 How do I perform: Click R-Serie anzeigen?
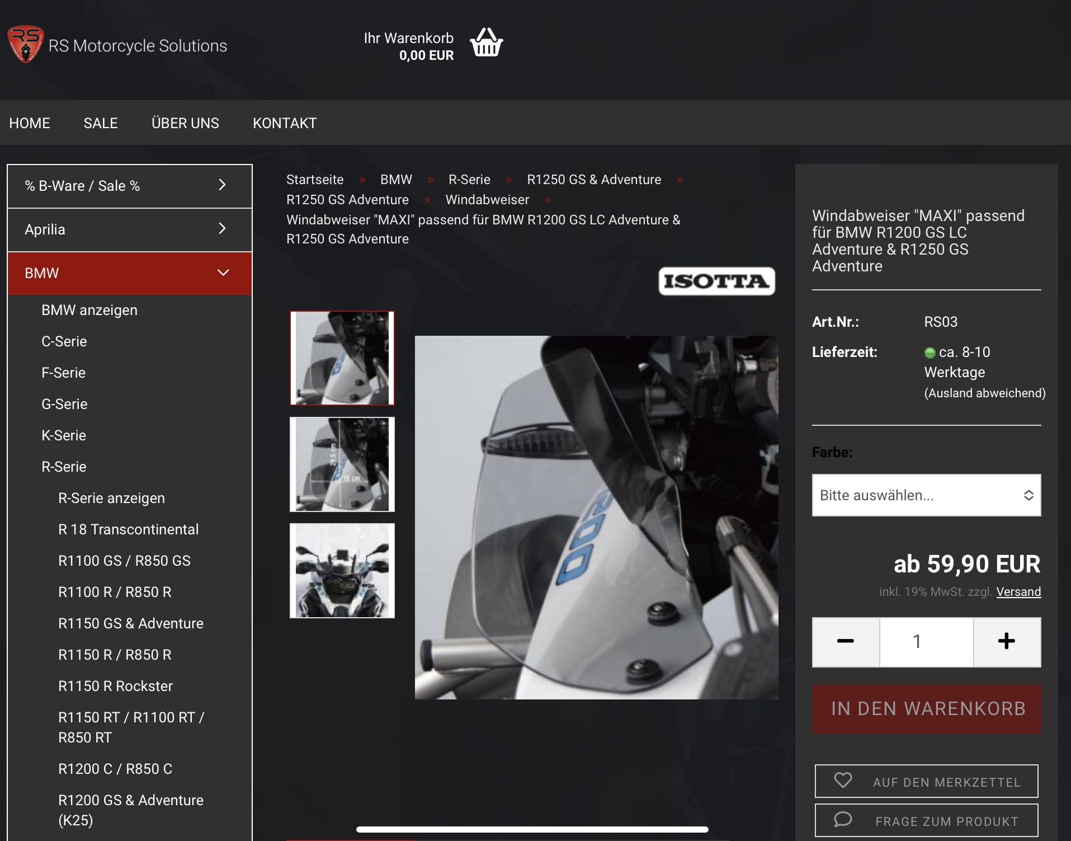point(111,498)
